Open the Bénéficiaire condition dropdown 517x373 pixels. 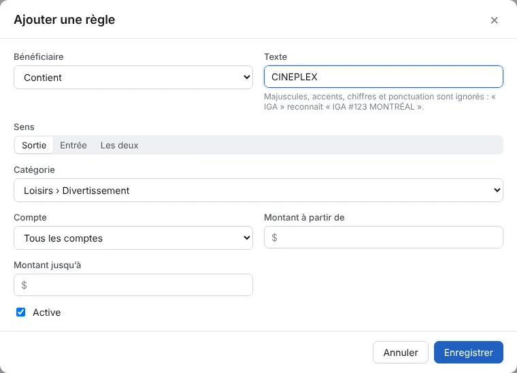click(x=133, y=77)
